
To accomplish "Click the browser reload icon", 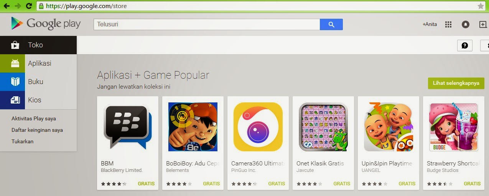I will pos(29,6).
